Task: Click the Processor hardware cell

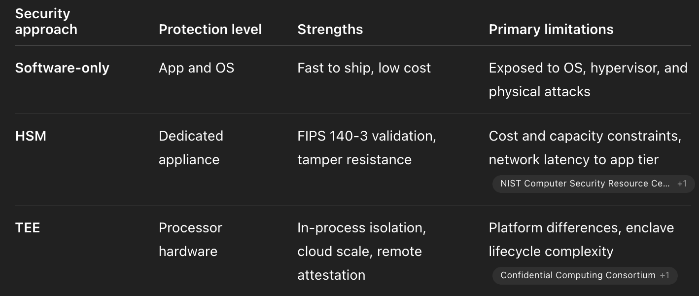Action: [x=190, y=240]
